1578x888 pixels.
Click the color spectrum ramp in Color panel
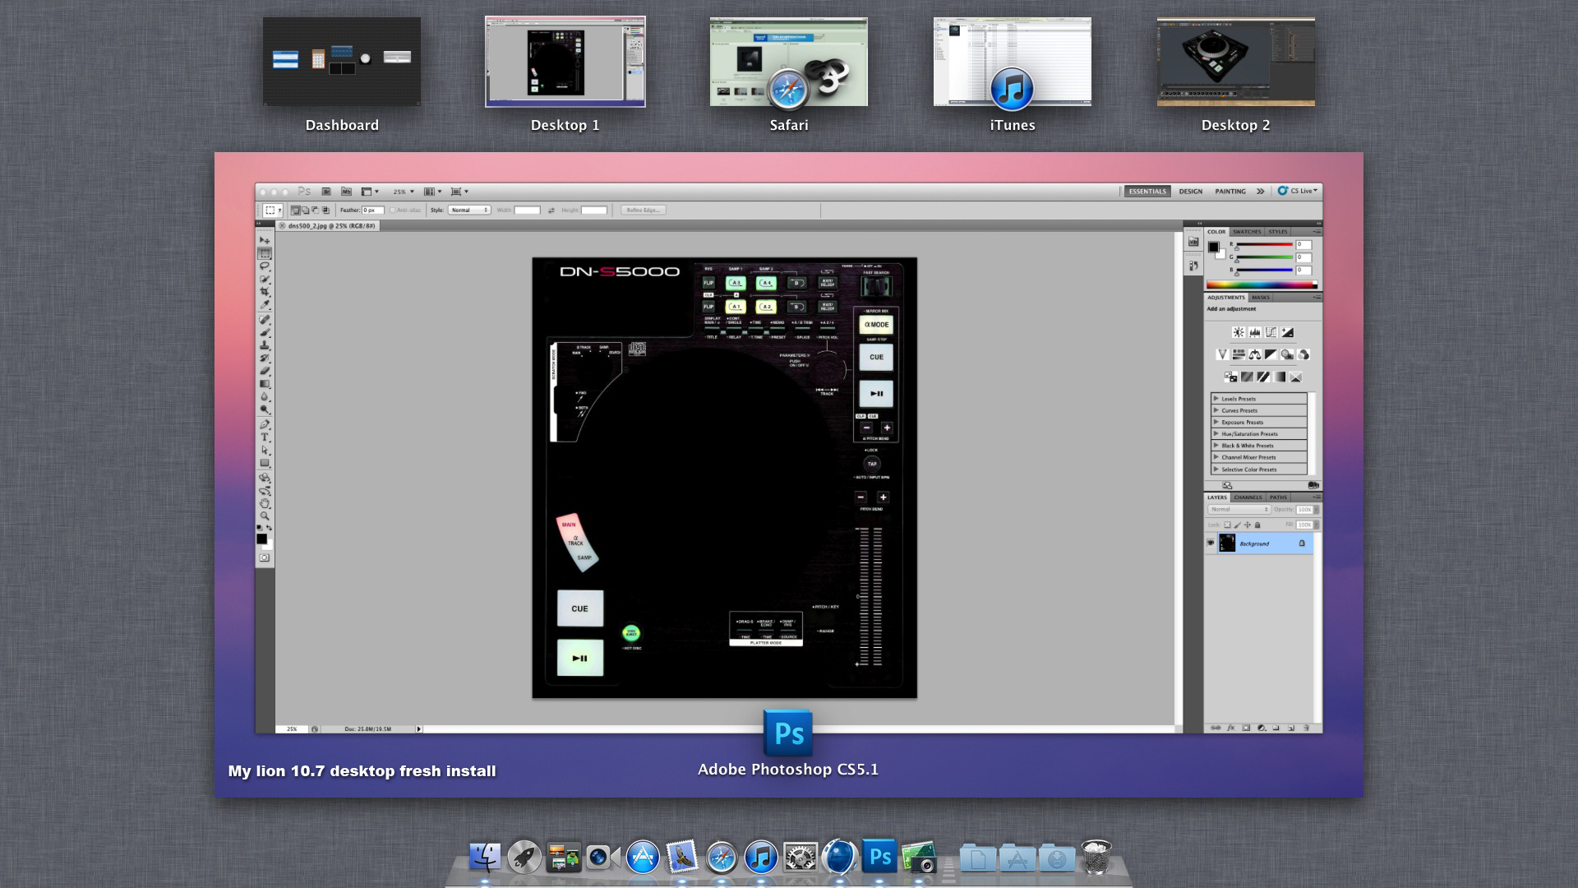pos(1260,284)
